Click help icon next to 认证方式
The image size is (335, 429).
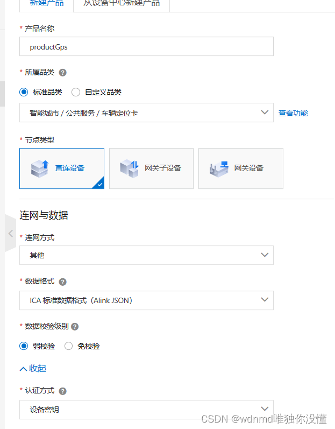62,391
